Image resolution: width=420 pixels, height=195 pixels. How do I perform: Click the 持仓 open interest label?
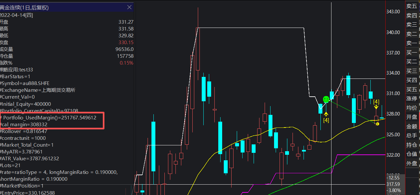pyautogui.click(x=412, y=145)
